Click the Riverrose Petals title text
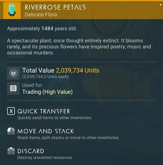163x165 pixels. [x=55, y=7]
